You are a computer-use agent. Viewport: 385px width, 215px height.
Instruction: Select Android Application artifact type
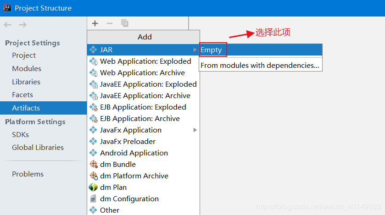click(x=134, y=153)
